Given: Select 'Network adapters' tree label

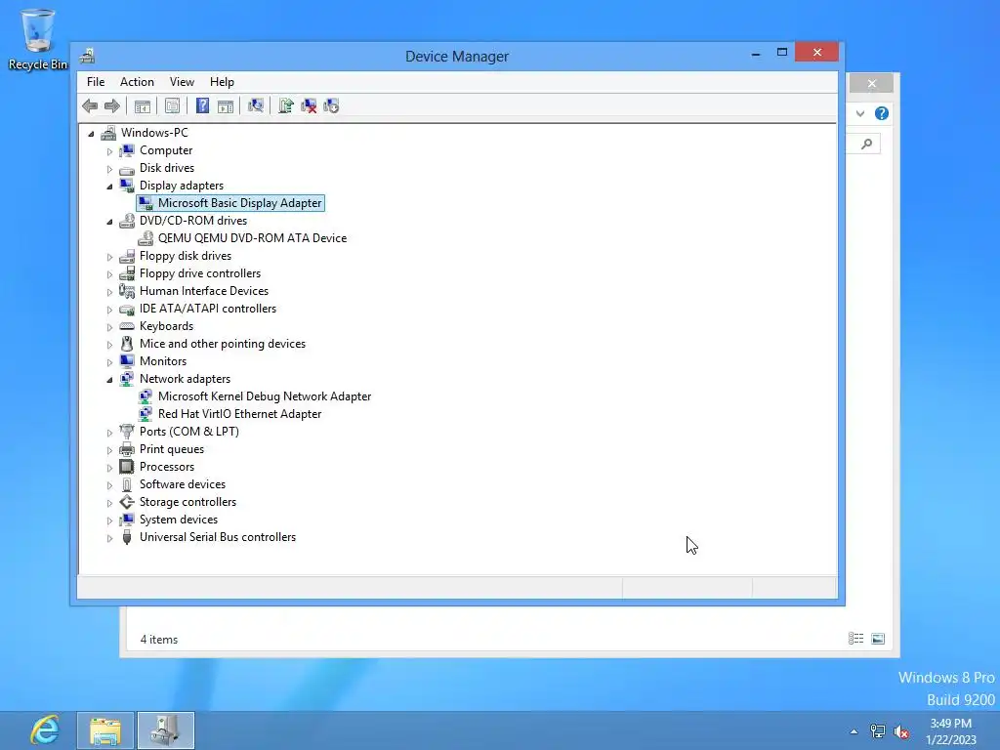Looking at the screenshot, I should (185, 379).
